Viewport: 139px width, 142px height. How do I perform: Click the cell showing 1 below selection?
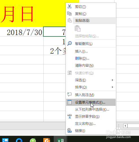click(x=55, y=41)
